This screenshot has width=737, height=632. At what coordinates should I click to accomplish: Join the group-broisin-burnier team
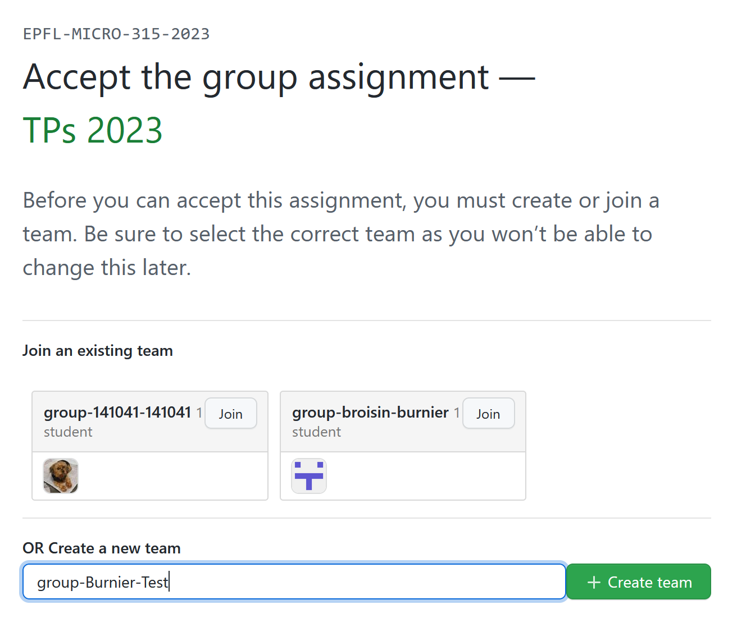click(488, 414)
